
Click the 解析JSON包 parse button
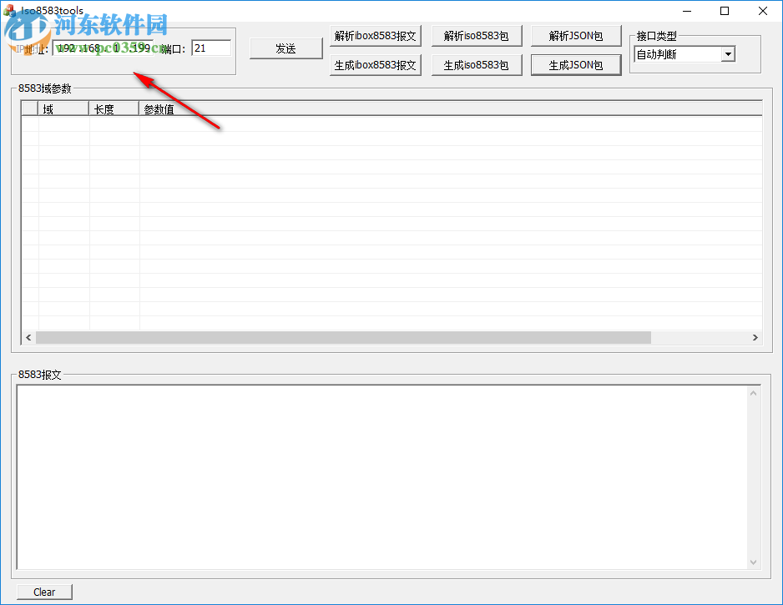click(576, 35)
